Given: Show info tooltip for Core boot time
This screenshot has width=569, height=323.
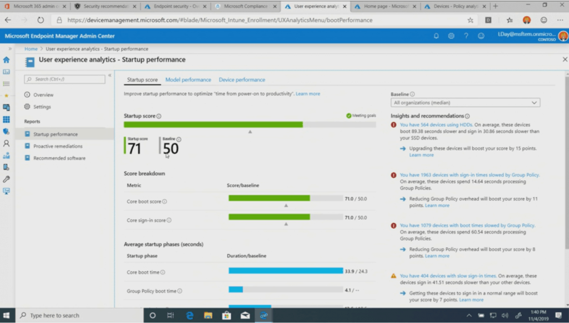Looking at the screenshot, I should (163, 272).
